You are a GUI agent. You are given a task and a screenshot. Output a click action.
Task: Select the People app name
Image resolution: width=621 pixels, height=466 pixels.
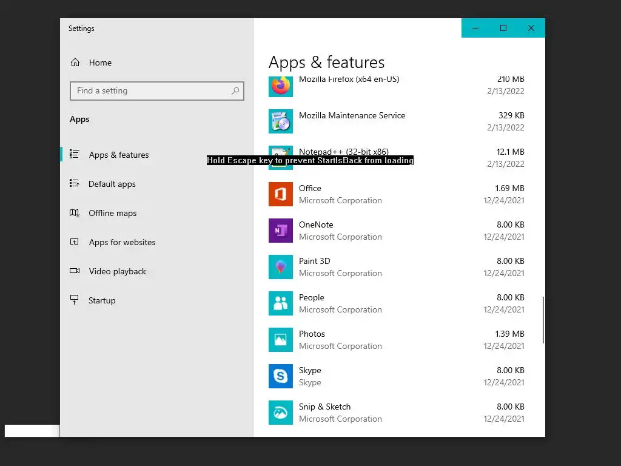311,297
